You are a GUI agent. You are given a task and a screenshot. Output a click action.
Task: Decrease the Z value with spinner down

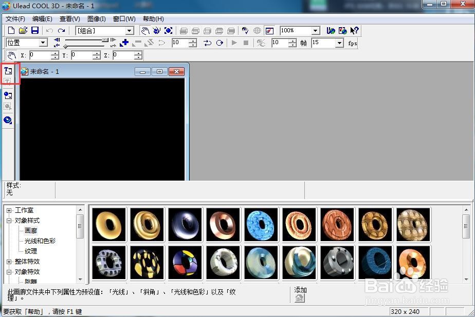[x=138, y=57]
